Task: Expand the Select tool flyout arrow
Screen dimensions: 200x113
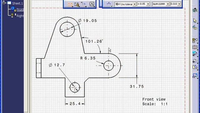Action: (x=197, y=23)
